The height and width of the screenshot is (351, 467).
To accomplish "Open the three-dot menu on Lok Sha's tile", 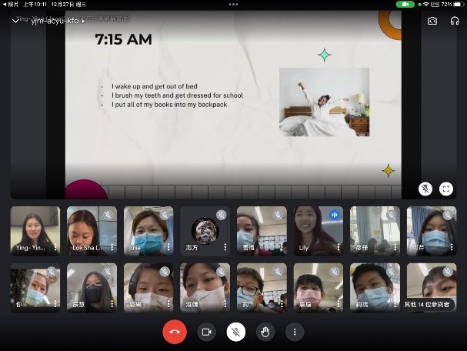I will pos(112,247).
